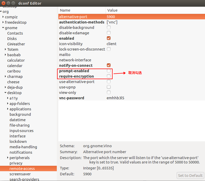Select the network-interface key row

(x=132, y=60)
